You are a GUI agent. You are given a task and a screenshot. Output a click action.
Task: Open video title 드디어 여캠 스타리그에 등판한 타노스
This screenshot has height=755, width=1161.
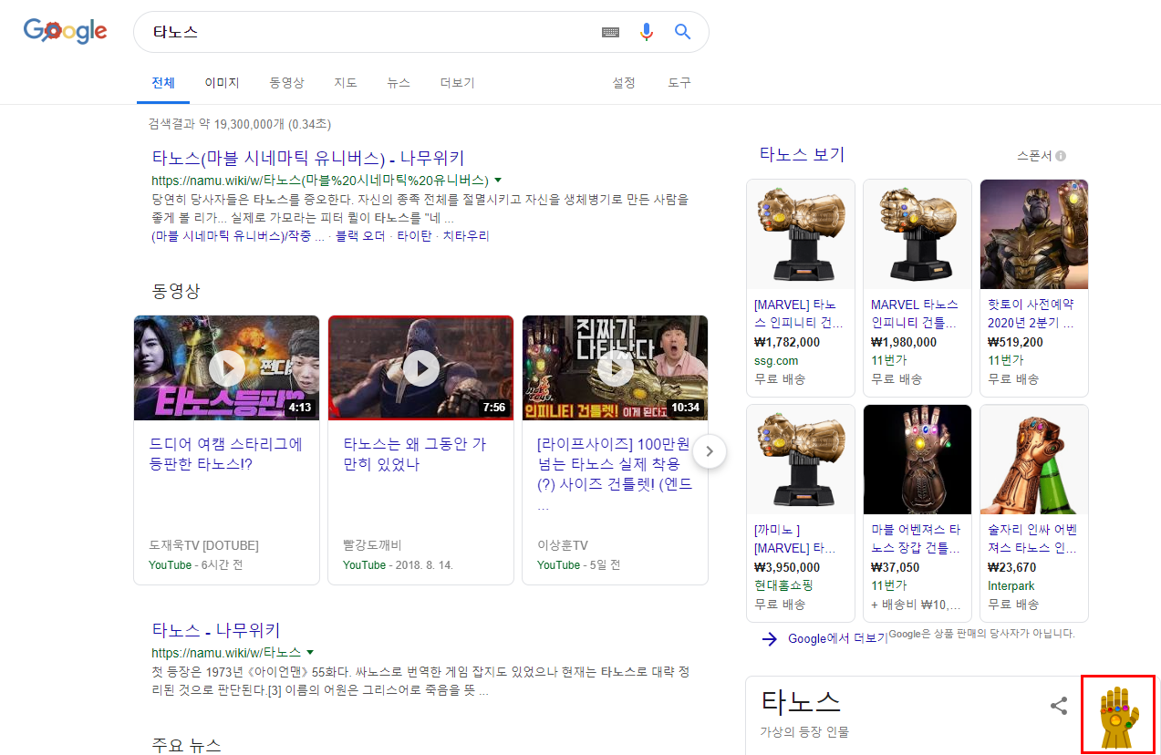pyautogui.click(x=226, y=454)
